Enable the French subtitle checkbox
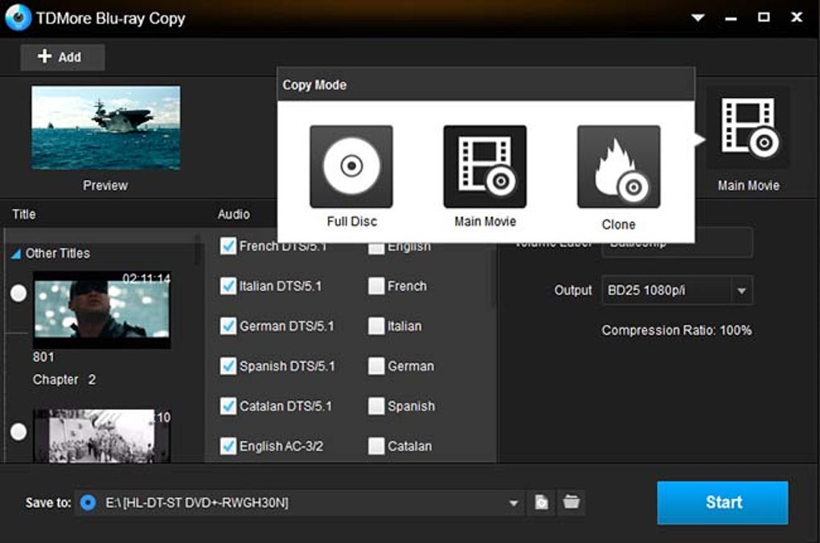The image size is (820, 543). (376, 286)
